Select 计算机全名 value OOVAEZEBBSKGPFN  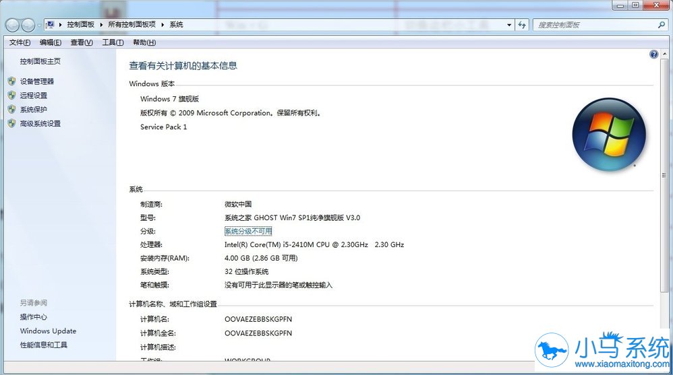point(258,333)
